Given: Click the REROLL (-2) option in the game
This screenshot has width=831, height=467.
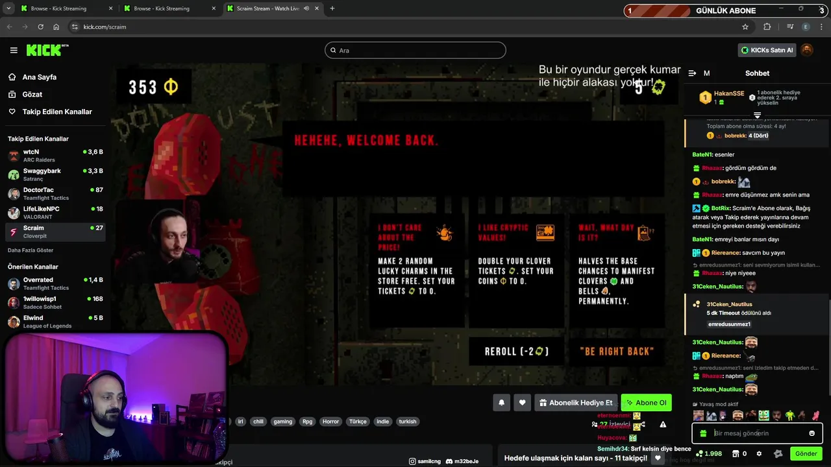Looking at the screenshot, I should 517,352.
